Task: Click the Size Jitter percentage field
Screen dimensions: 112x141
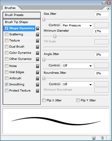Action: [102, 14]
